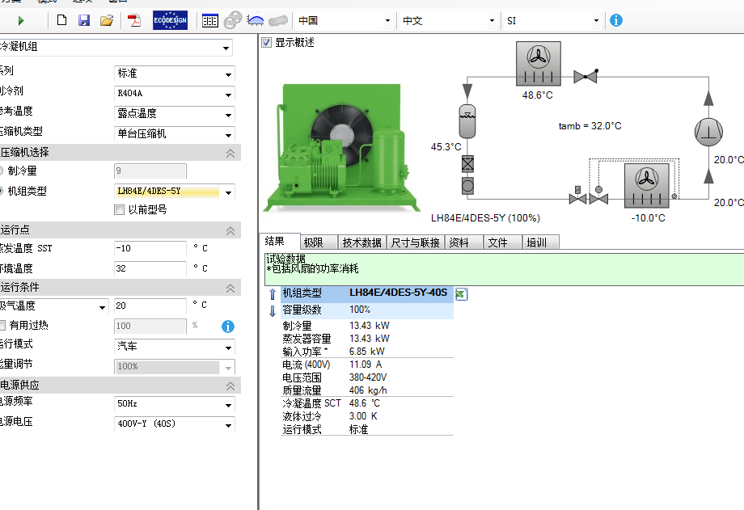Open the 培训 tab

(541, 242)
